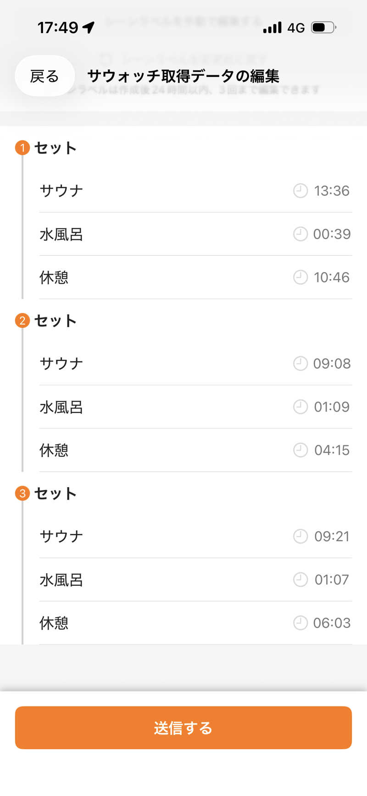367x796 pixels.
Task: Tap clock icon beside set 1 sauna time
Action: [300, 191]
